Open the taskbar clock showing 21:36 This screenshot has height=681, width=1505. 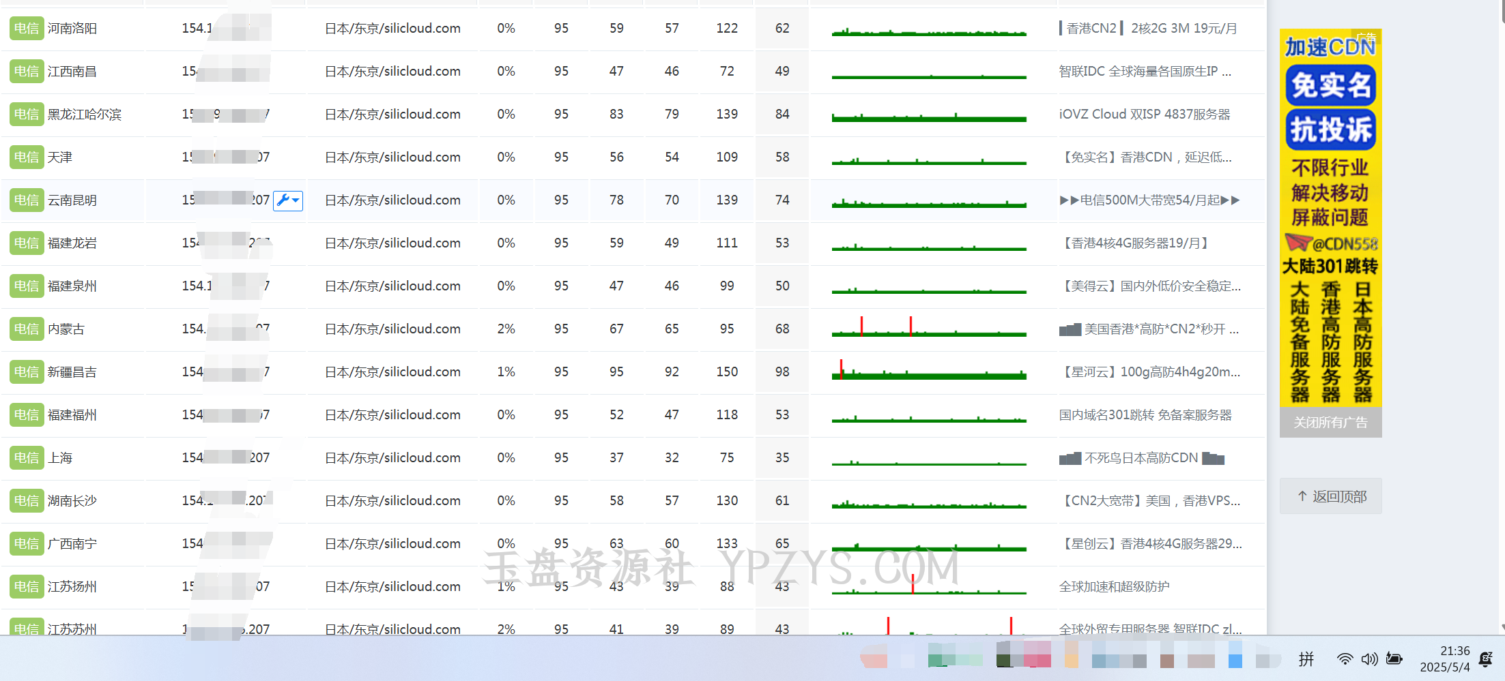click(x=1445, y=659)
